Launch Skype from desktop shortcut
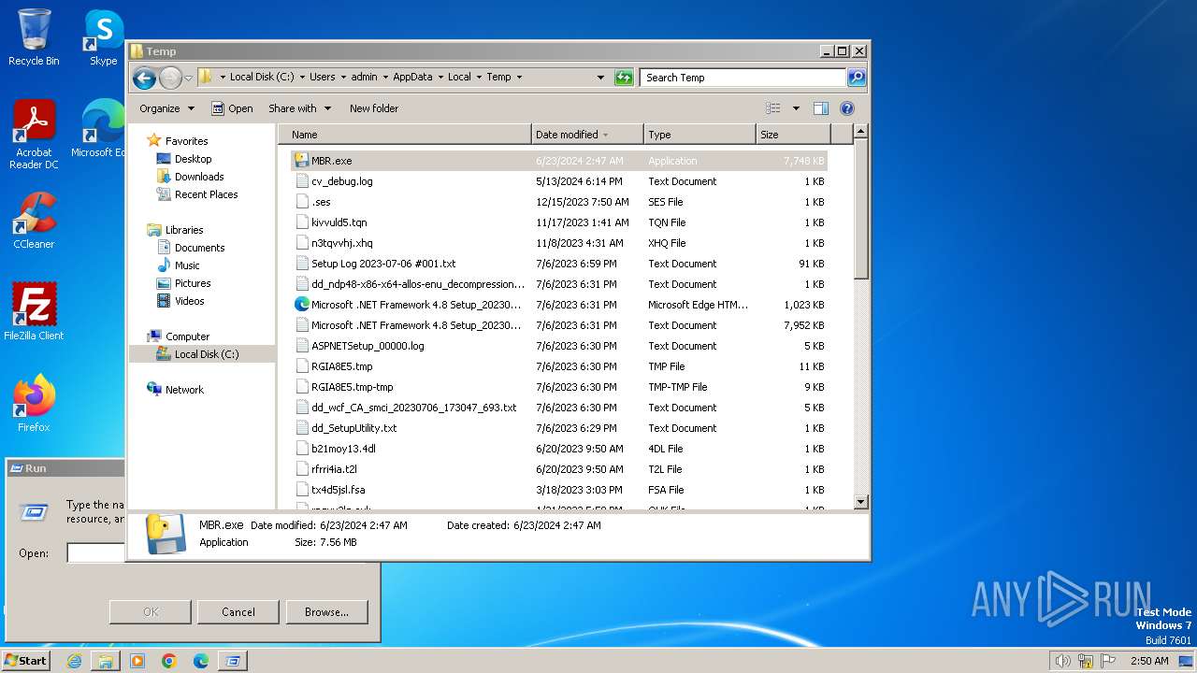This screenshot has height=673, width=1197. (x=103, y=37)
